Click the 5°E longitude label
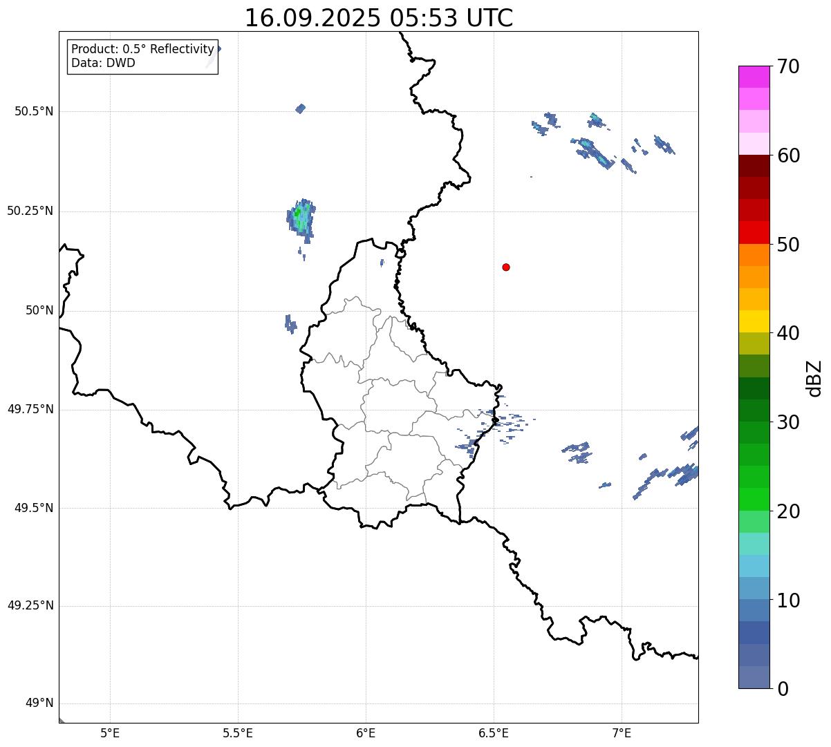The image size is (831, 747). click(x=110, y=732)
